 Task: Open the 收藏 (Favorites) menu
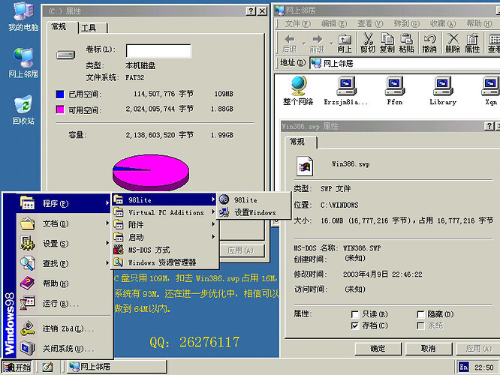click(443, 24)
